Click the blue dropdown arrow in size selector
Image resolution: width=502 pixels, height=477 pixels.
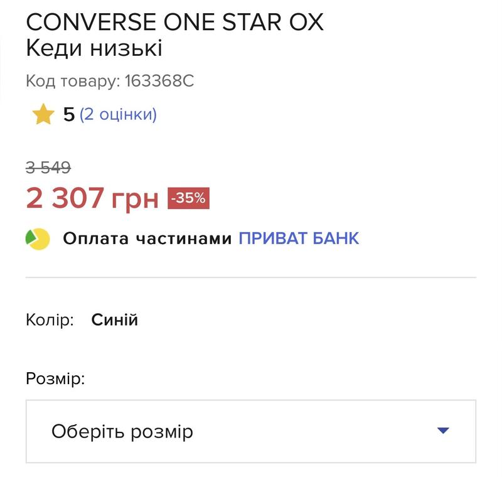(443, 431)
